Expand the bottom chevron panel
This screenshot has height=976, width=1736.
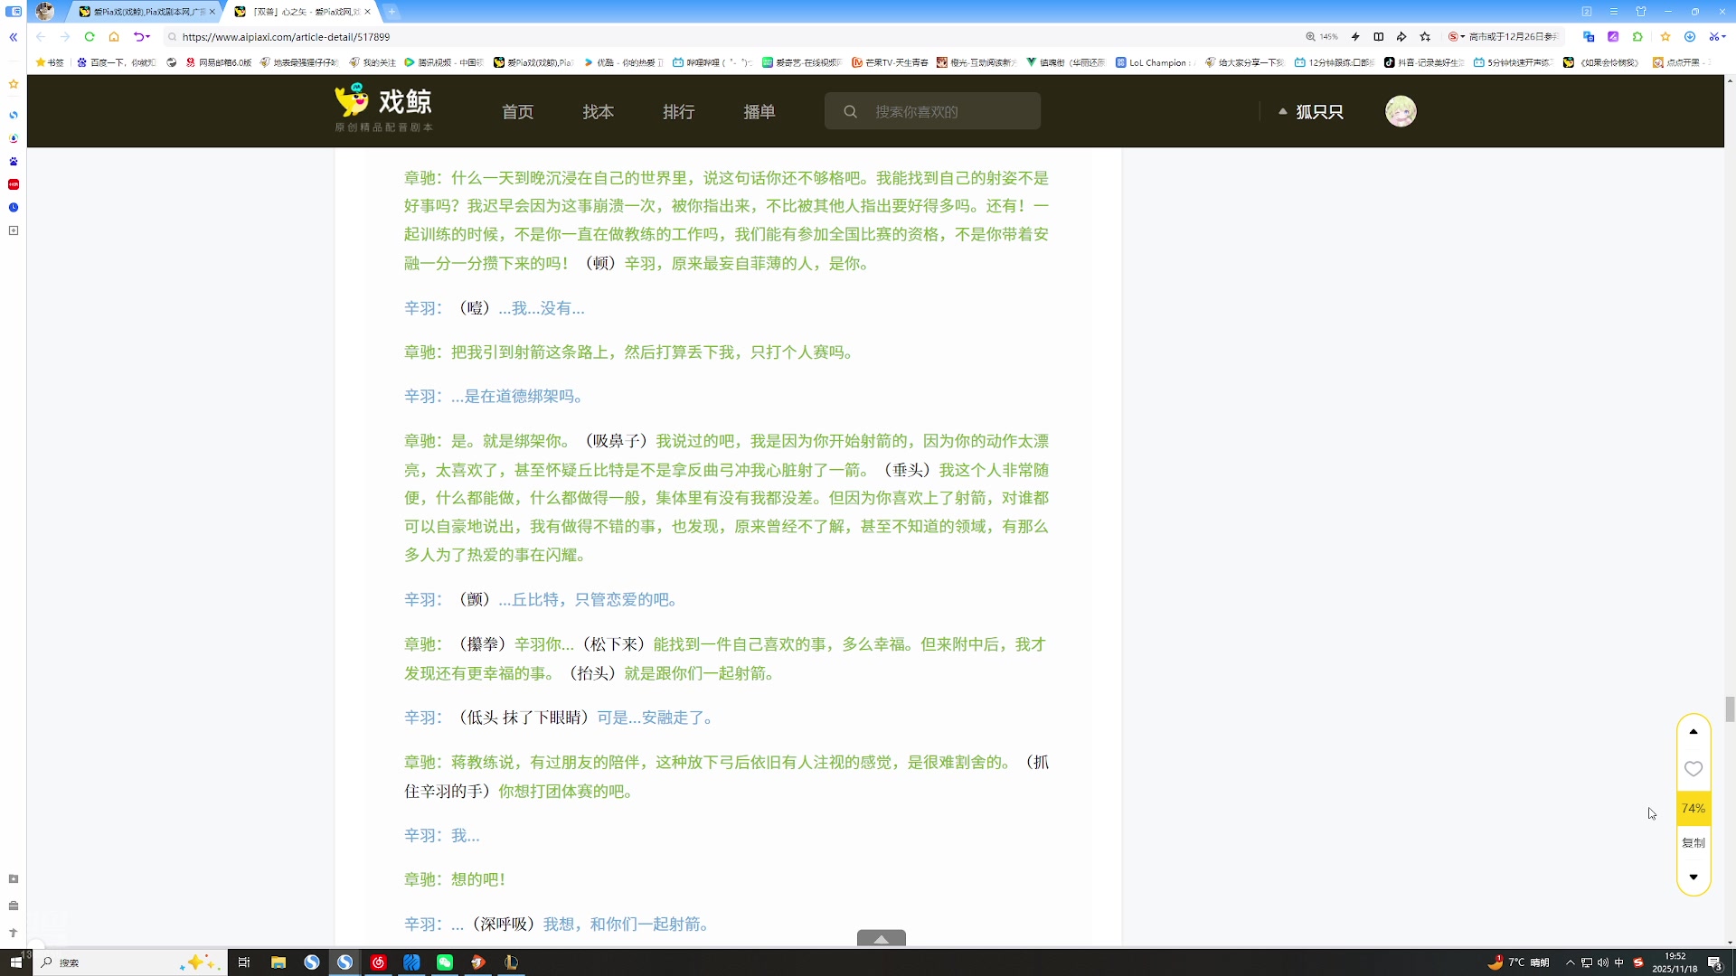880,938
